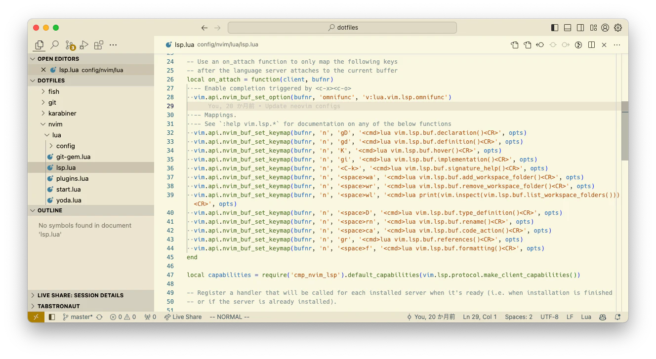Click the editor vertical scrollbar thumb
Viewport: 656px width, 359px height.
coord(625,131)
